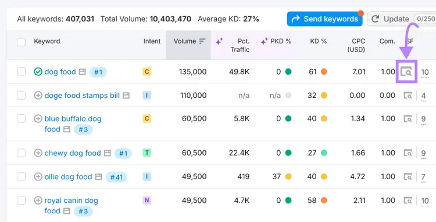The height and width of the screenshot is (222, 436).
Task: Click the #3 badge on blue buffalo dog food
Action: click(x=83, y=130)
